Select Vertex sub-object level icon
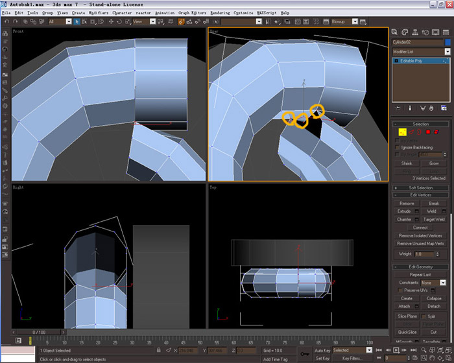Screen dimensions: 454x363 click(402, 132)
